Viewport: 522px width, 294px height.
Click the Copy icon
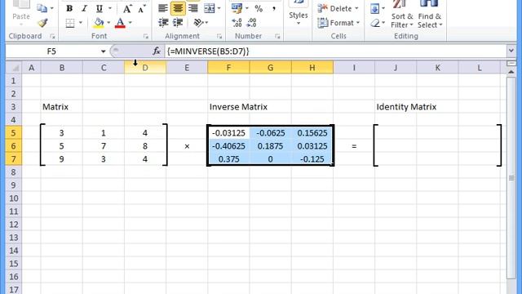point(42,8)
